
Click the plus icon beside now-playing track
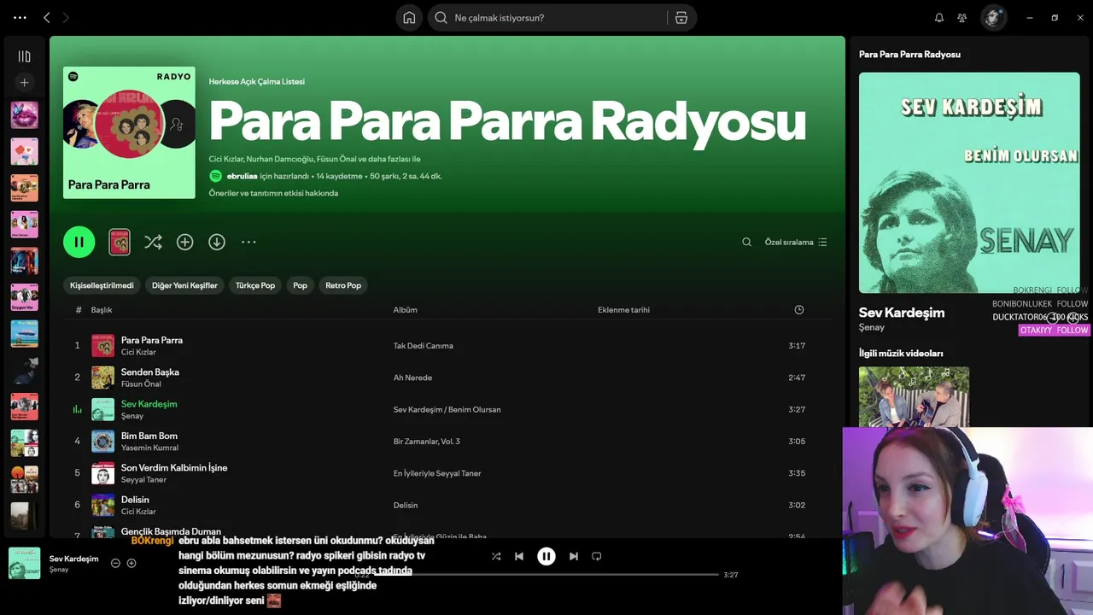132,563
